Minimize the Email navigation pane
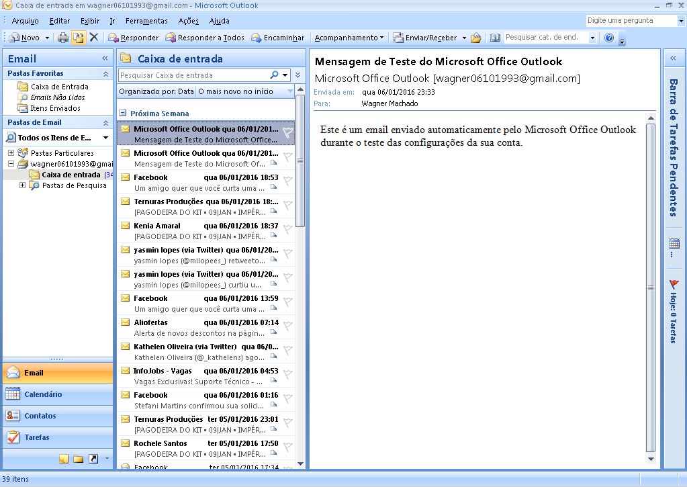 point(105,58)
